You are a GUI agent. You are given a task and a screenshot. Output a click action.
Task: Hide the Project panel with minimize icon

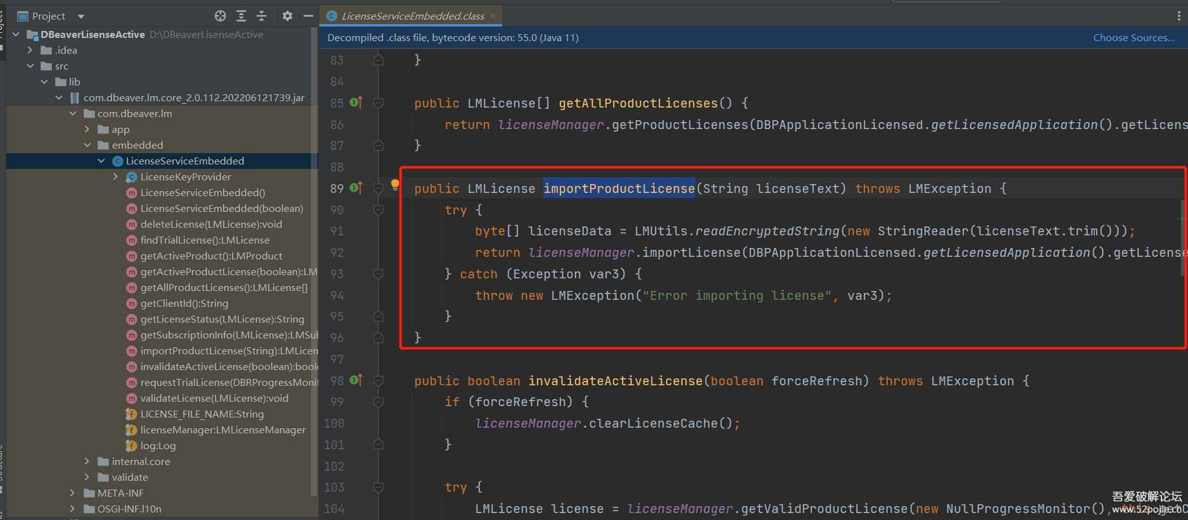(x=308, y=16)
